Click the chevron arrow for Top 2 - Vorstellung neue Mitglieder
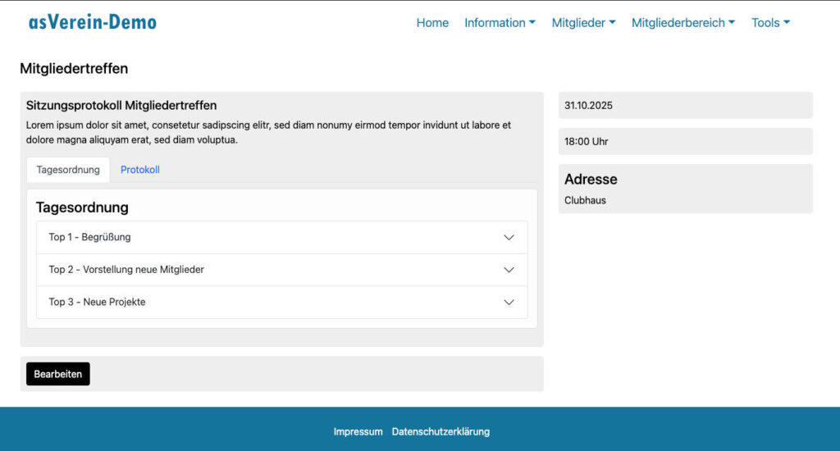This screenshot has width=840, height=451. pos(509,270)
